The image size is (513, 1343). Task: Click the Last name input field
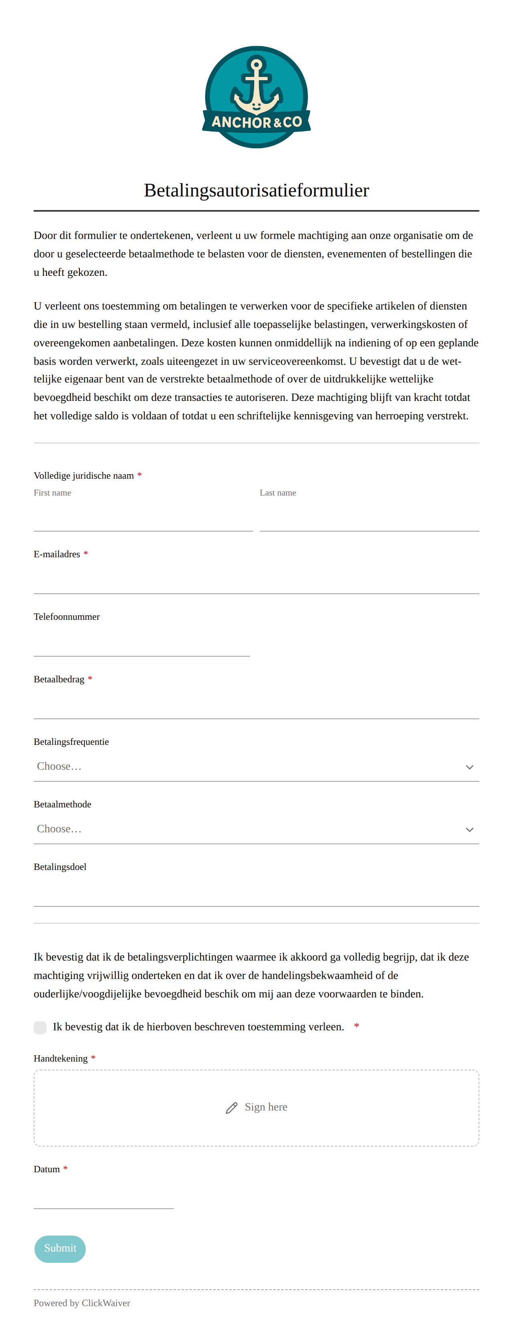point(369,517)
